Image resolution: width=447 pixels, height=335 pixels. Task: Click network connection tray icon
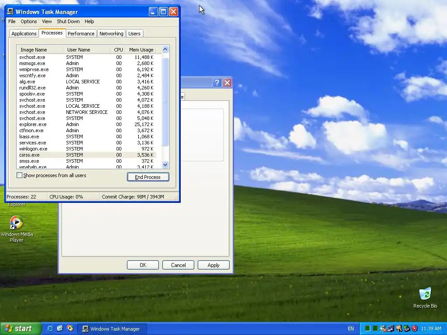coord(391,328)
